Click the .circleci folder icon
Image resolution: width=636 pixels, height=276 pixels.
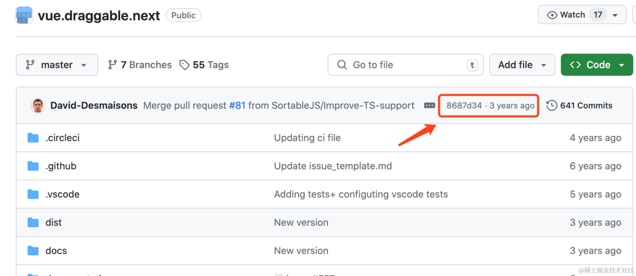click(33, 138)
